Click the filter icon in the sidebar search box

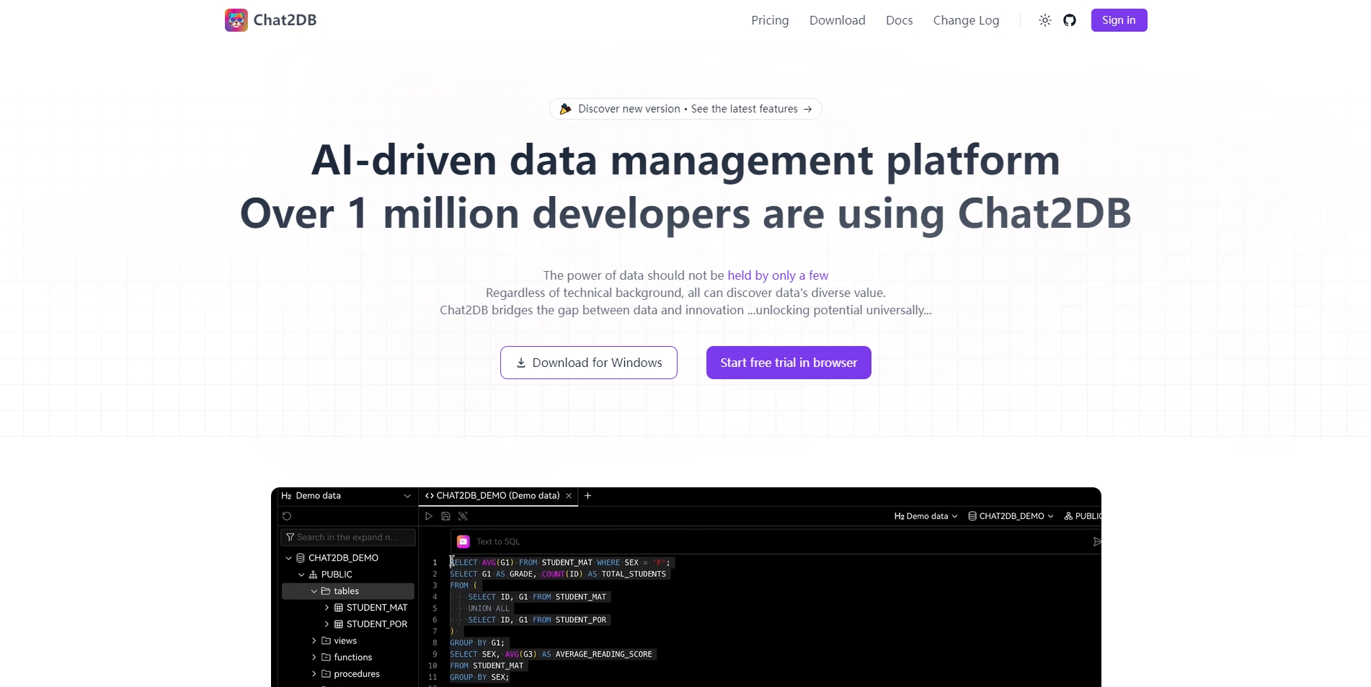pos(290,537)
